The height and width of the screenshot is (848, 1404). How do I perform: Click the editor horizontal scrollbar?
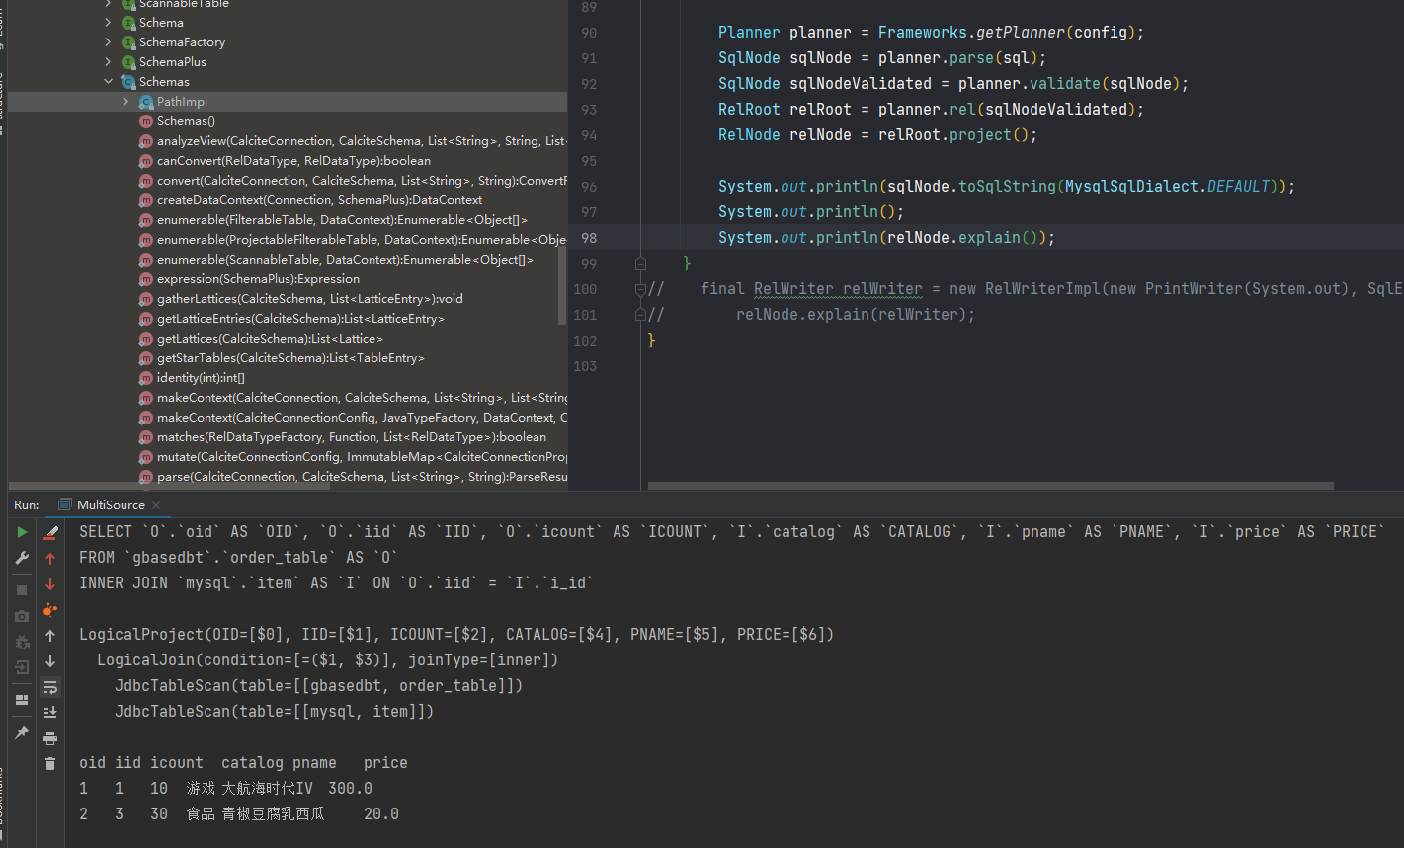[x=991, y=486]
